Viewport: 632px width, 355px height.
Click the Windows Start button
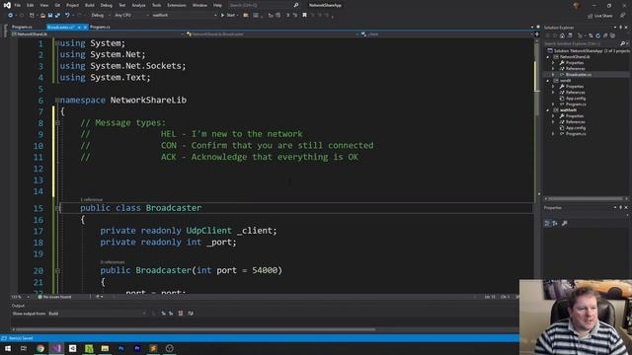tap(8, 348)
